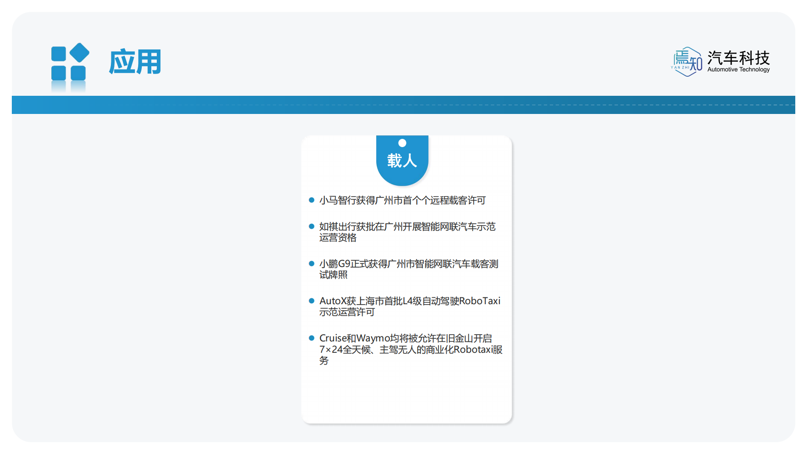Screen dimensions: 808x454
Task: Click the bullet starting 小鹏G9正式获得
Action: click(409, 269)
